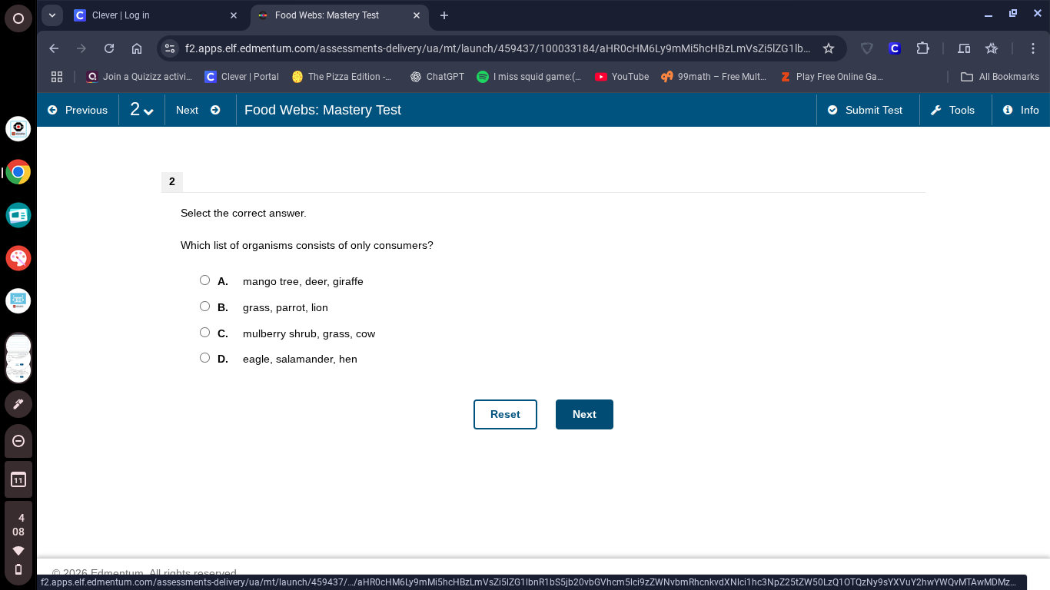Open the question 2 navigation dropdown
Screen dimensions: 1050x590
coord(141,110)
